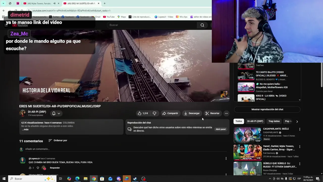Go back with the browser back arrow
Viewport: 323px width, 182px height.
pyautogui.click(x=4, y=11)
